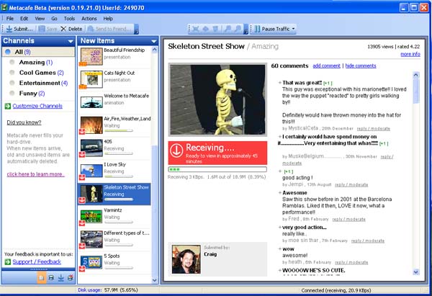The height and width of the screenshot is (296, 432).
Task: Click the orange highlighted new items view icon
Action: coord(42,278)
